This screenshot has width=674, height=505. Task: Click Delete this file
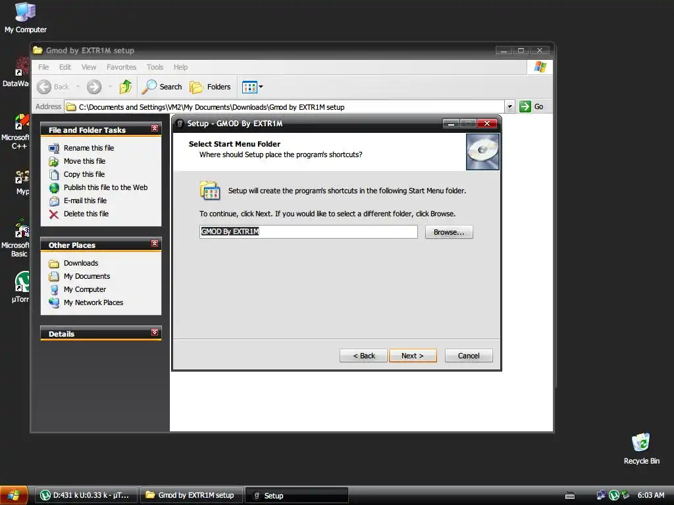pos(86,214)
